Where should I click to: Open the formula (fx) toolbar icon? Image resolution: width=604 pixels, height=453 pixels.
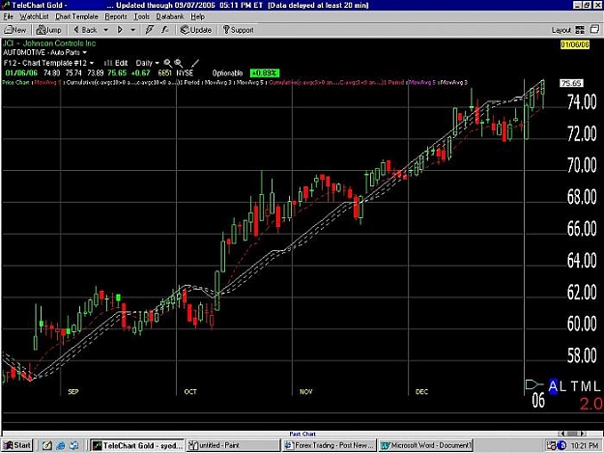tap(165, 30)
